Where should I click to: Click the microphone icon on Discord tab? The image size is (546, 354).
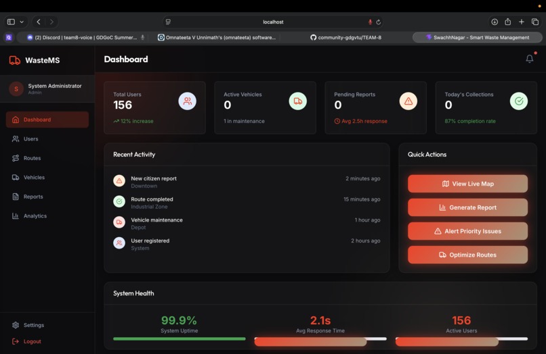(x=142, y=38)
